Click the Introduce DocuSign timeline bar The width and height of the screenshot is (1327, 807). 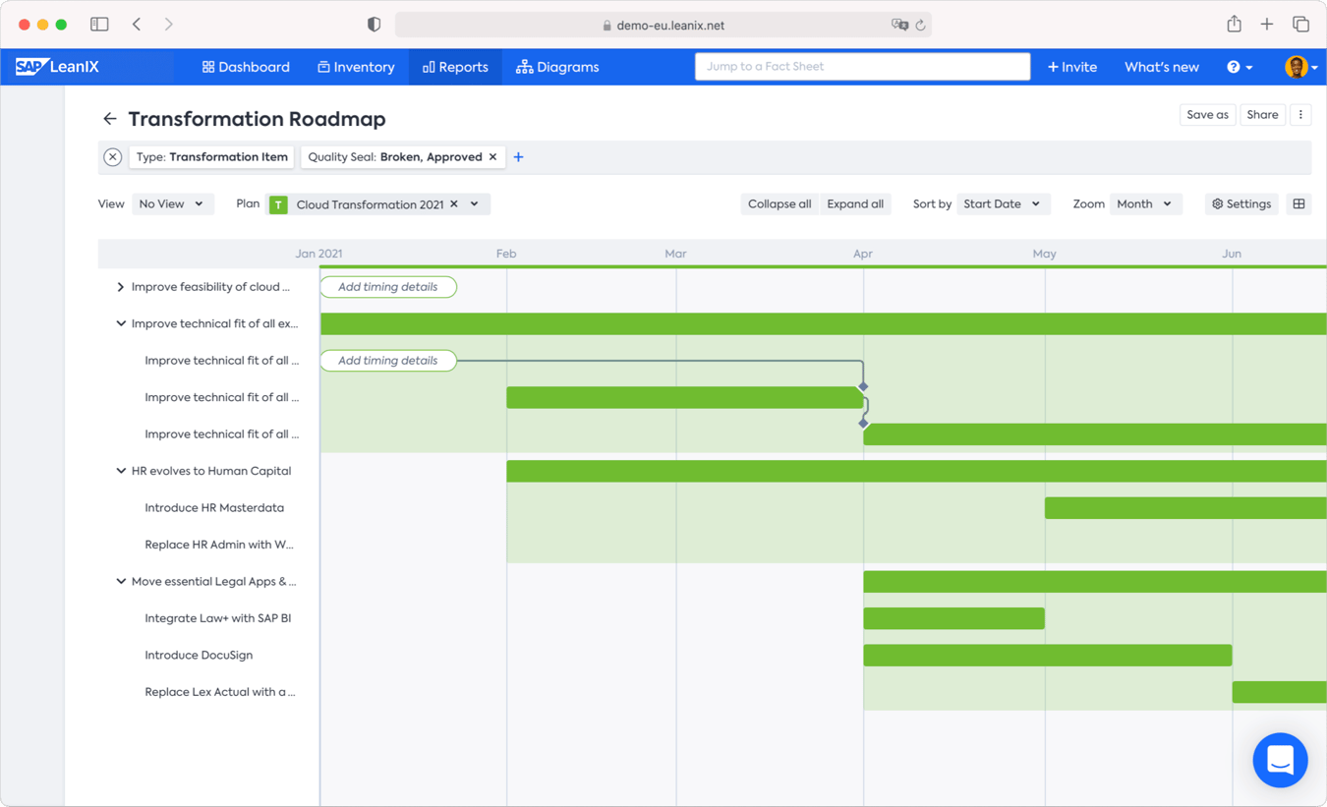tap(1047, 656)
